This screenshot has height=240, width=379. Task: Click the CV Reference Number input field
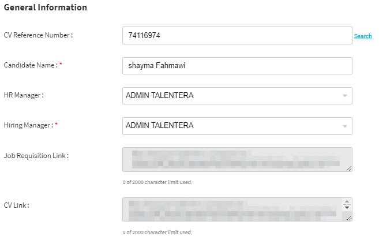pyautogui.click(x=237, y=36)
